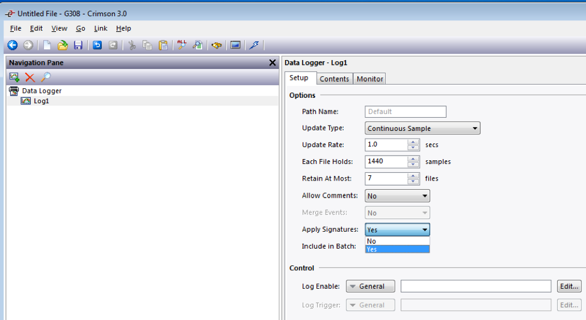The height and width of the screenshot is (320, 586).
Task: Click the blue Undo toolbar icon
Action: click(x=97, y=46)
